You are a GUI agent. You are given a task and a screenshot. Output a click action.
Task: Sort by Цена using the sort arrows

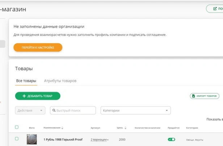click(x=125, y=128)
